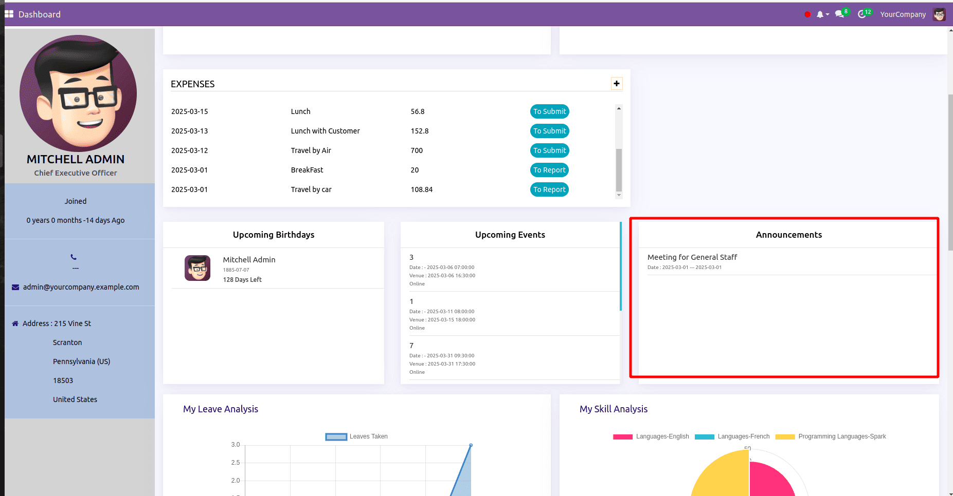This screenshot has height=496, width=953.
Task: Open the bell notifications dropdown
Action: [822, 14]
